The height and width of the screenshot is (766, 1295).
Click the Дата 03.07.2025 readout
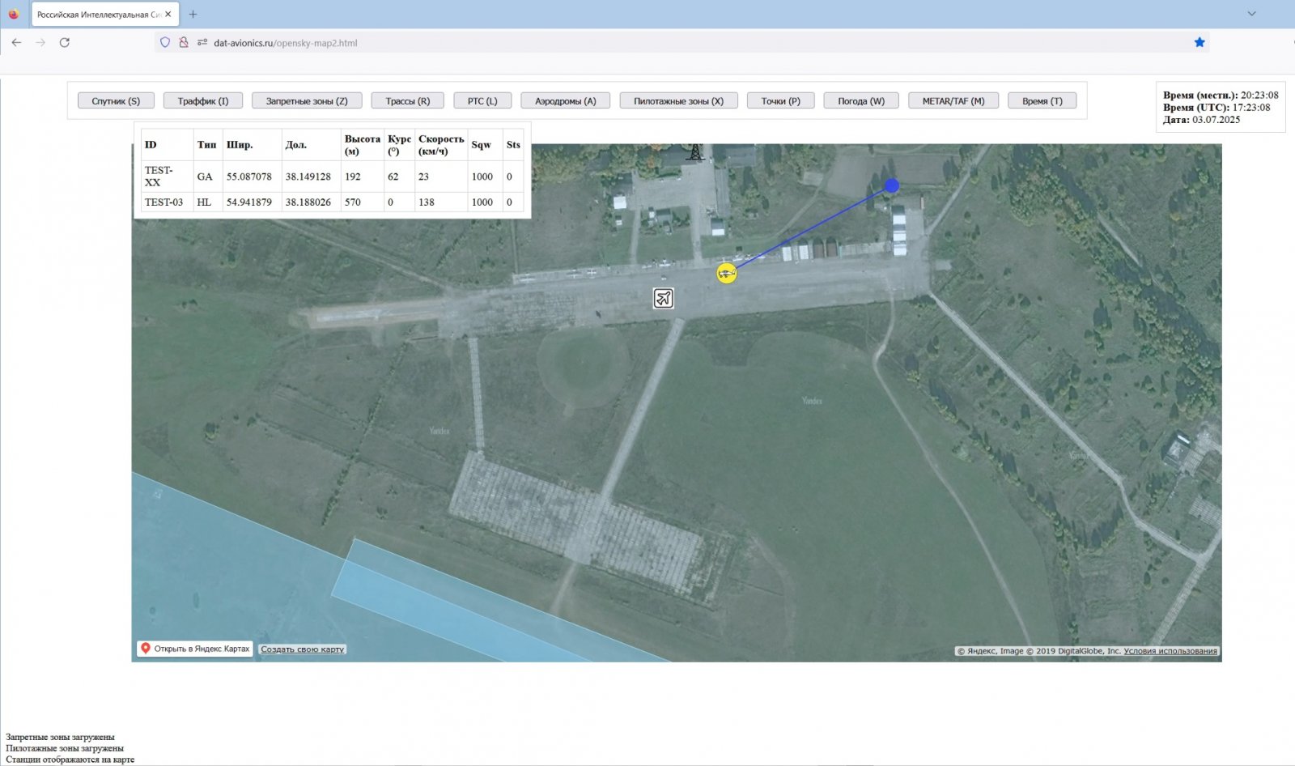tap(1201, 119)
